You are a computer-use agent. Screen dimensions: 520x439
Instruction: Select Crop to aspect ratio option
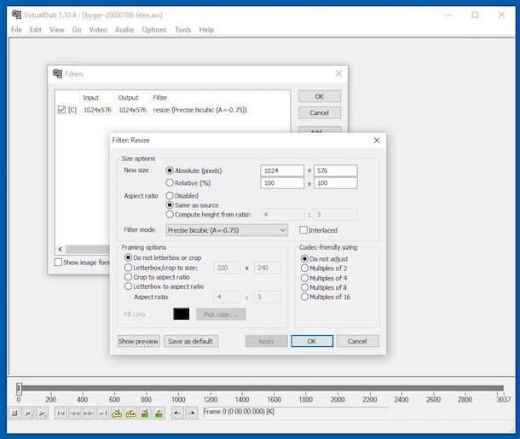point(129,277)
